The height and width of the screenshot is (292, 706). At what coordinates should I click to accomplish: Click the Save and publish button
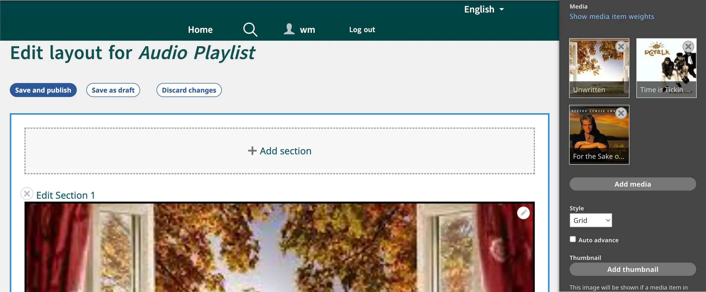pyautogui.click(x=43, y=90)
